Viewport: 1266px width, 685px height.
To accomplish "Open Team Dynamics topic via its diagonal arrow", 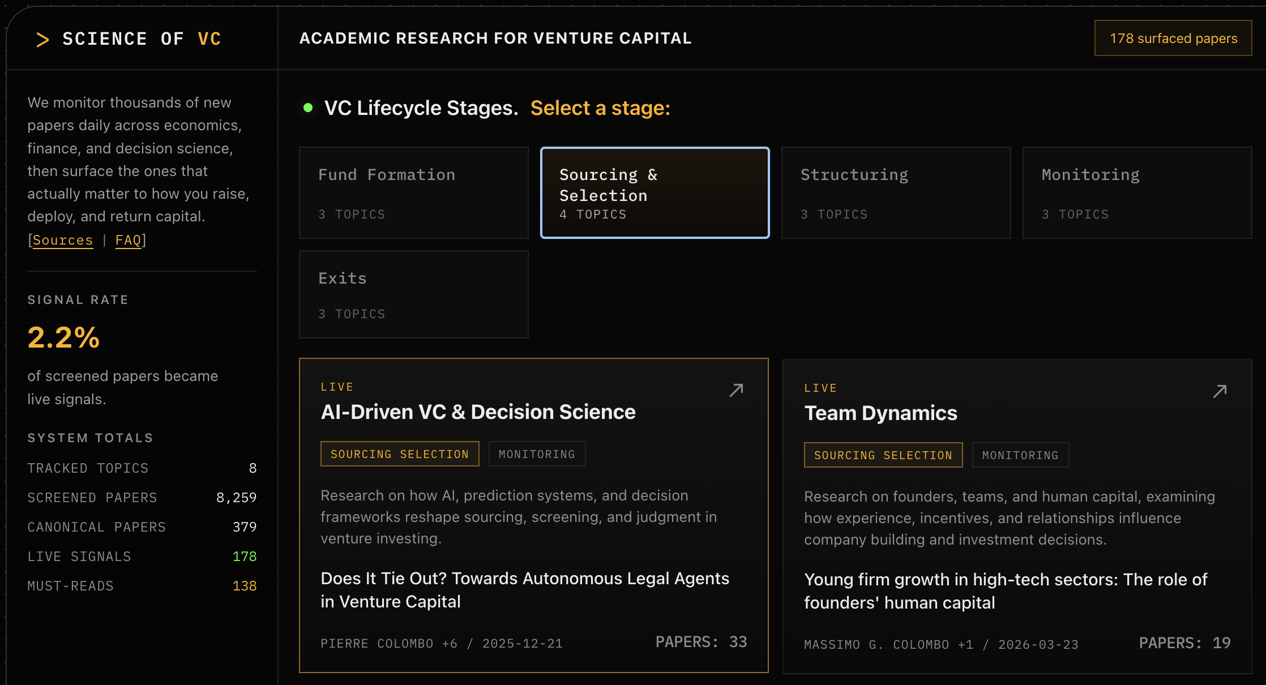I will tap(1219, 391).
